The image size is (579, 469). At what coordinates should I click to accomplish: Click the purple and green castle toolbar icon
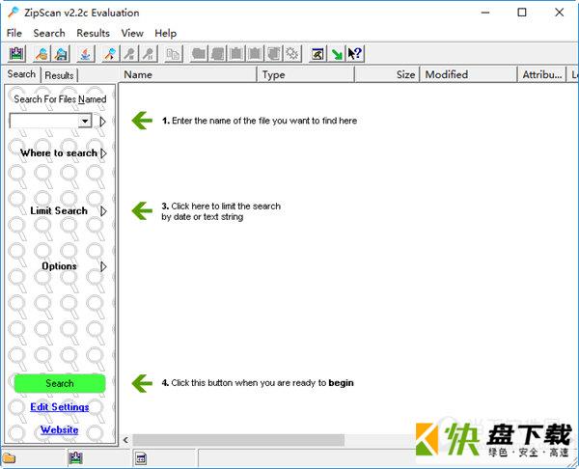16,54
